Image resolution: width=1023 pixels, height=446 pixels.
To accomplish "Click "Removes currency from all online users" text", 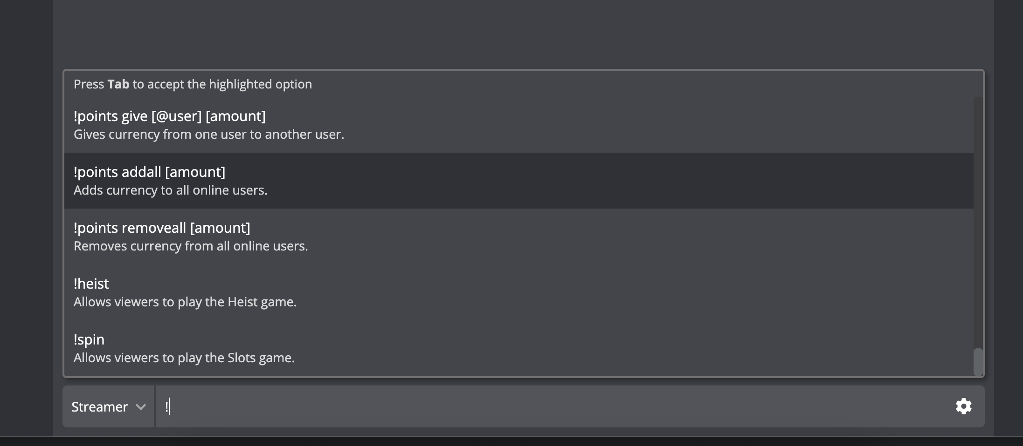I will (190, 246).
